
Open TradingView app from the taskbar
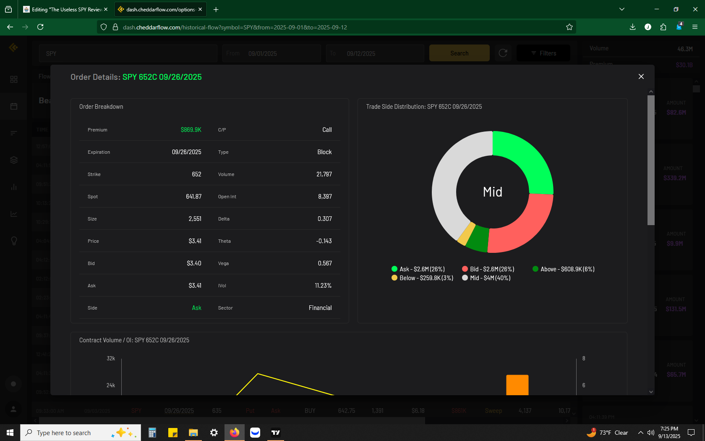(x=276, y=433)
